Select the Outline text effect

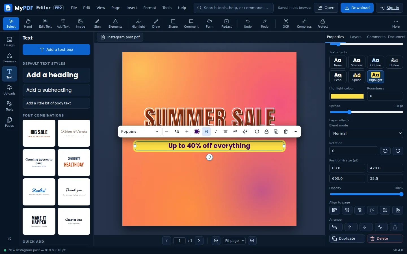(x=375, y=62)
